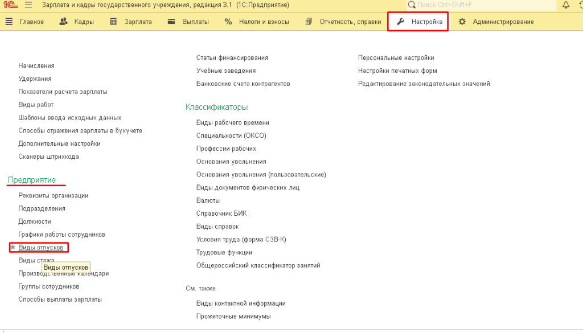The height and width of the screenshot is (333, 583).
Task: Open Виды рабочего времени classifier
Action: (232, 122)
